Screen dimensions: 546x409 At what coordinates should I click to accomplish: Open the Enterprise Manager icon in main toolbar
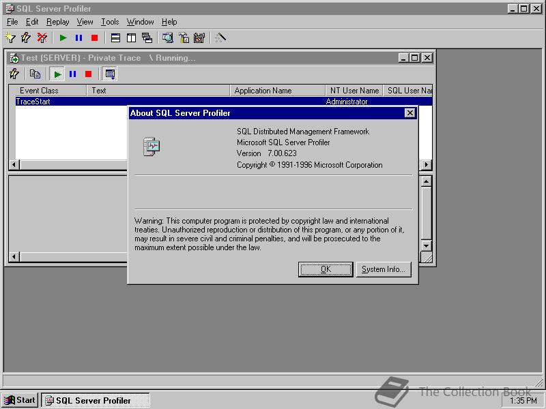tap(184, 37)
